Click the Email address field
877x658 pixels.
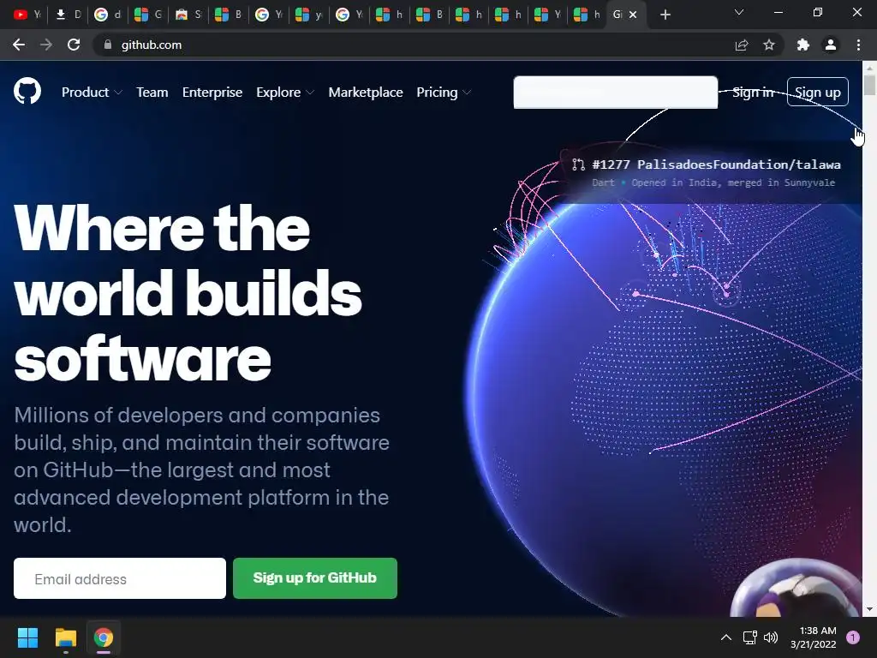[x=120, y=578]
